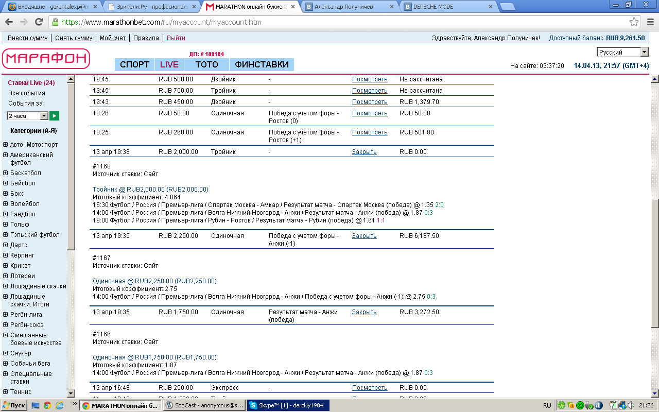Expand the Снукер category
This screenshot has height=412, width=659.
point(5,353)
